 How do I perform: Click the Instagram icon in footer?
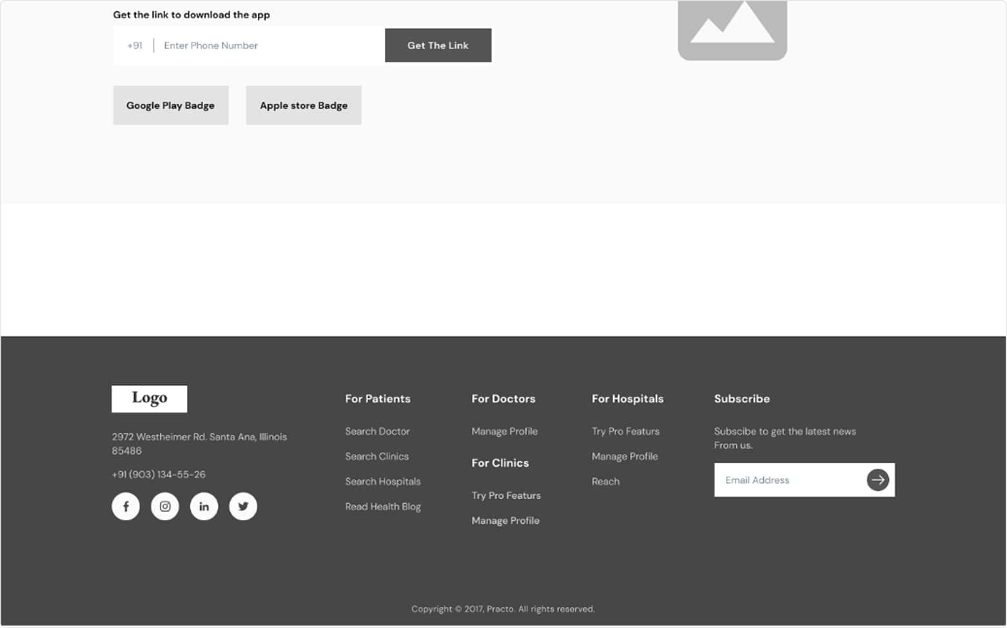pos(165,506)
